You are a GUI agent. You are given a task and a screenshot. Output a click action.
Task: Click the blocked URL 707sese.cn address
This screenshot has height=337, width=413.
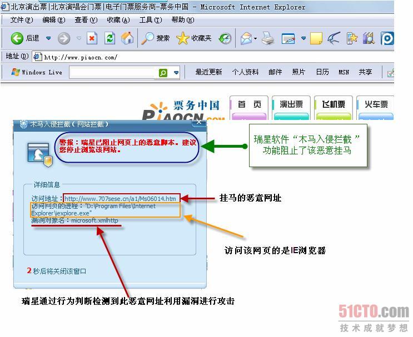[x=120, y=199]
